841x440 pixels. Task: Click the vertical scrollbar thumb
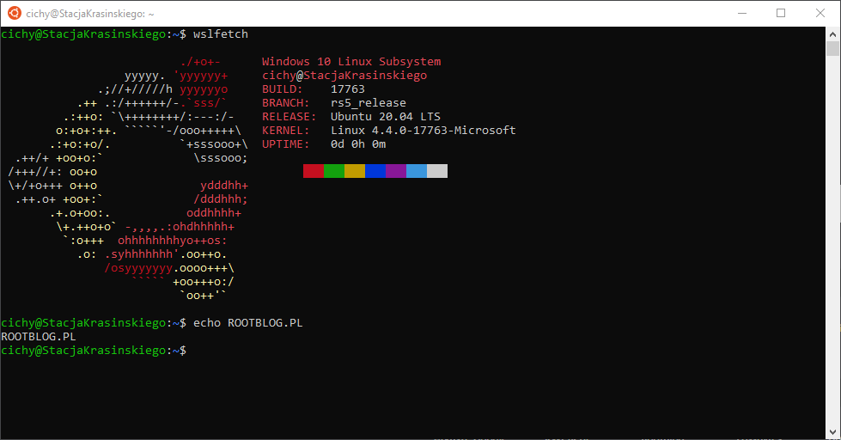(x=832, y=48)
